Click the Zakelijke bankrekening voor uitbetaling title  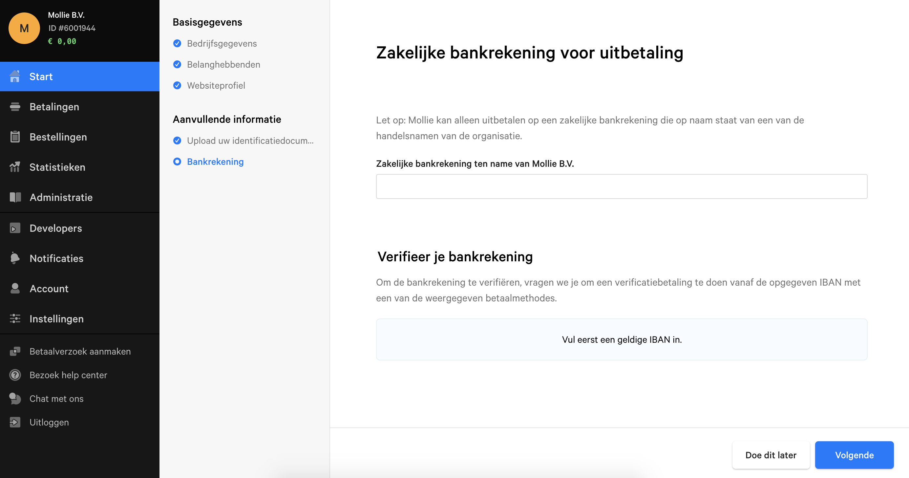[530, 53]
